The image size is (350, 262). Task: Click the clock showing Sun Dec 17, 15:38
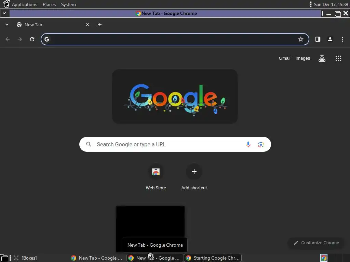click(x=331, y=4)
